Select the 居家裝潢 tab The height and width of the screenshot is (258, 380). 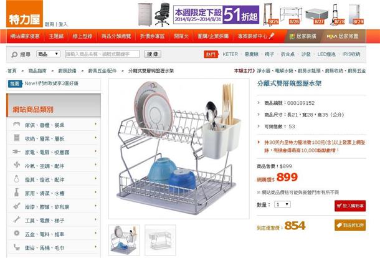coord(303,36)
